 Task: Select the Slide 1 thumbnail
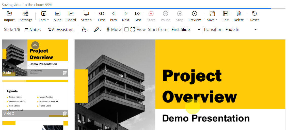(35, 58)
